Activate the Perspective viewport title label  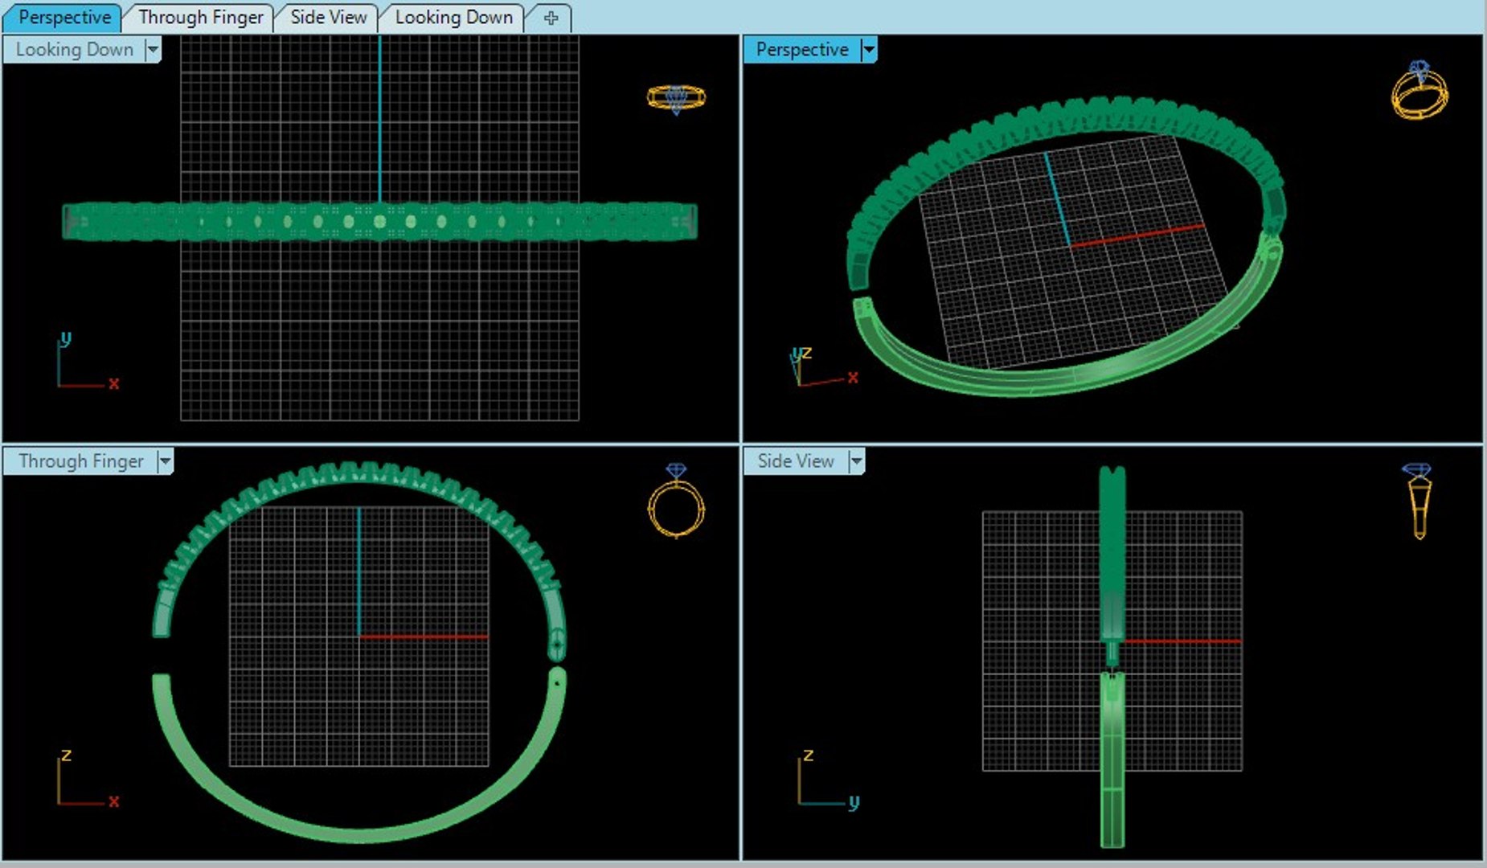[x=802, y=50]
